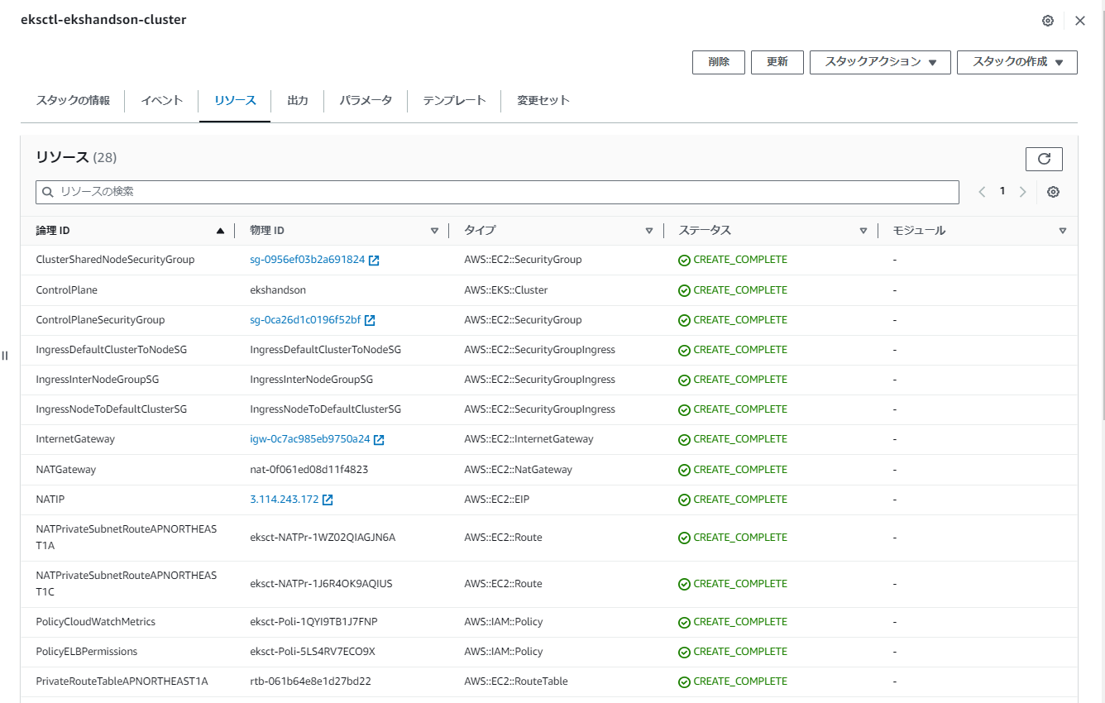Click PolicyELBPermissions logical ID
Image resolution: width=1105 pixels, height=703 pixels.
[x=87, y=652]
